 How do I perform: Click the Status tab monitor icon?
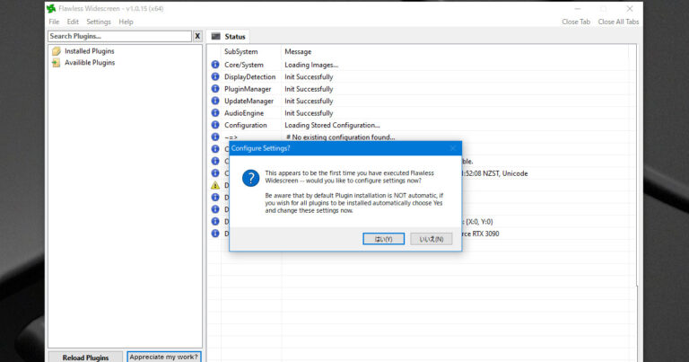click(x=215, y=37)
